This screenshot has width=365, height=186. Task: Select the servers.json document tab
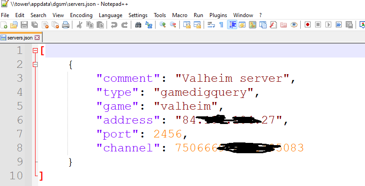(20, 37)
